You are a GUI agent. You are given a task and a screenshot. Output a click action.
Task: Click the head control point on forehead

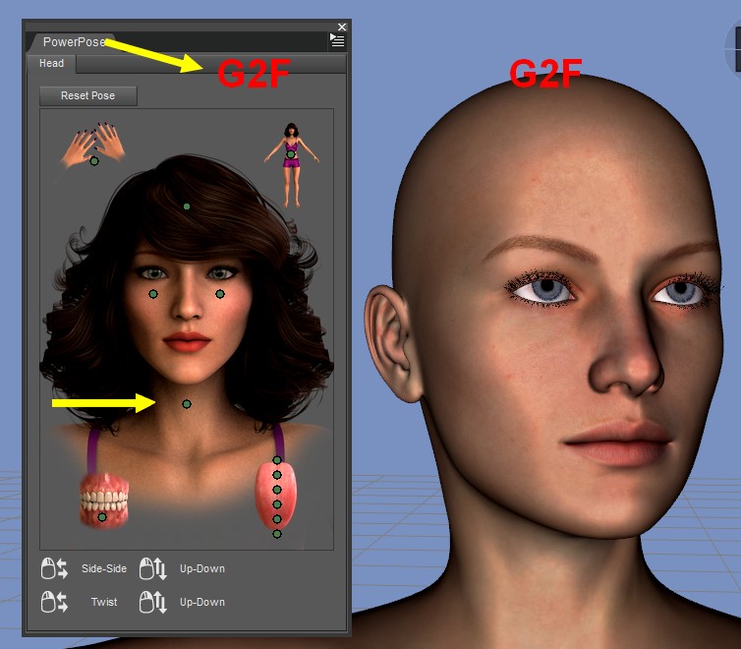click(187, 206)
